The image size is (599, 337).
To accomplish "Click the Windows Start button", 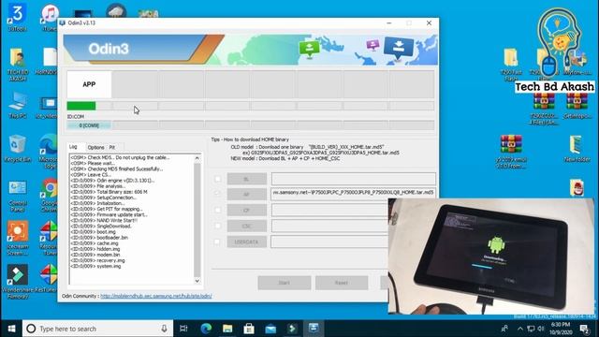I will point(11,329).
